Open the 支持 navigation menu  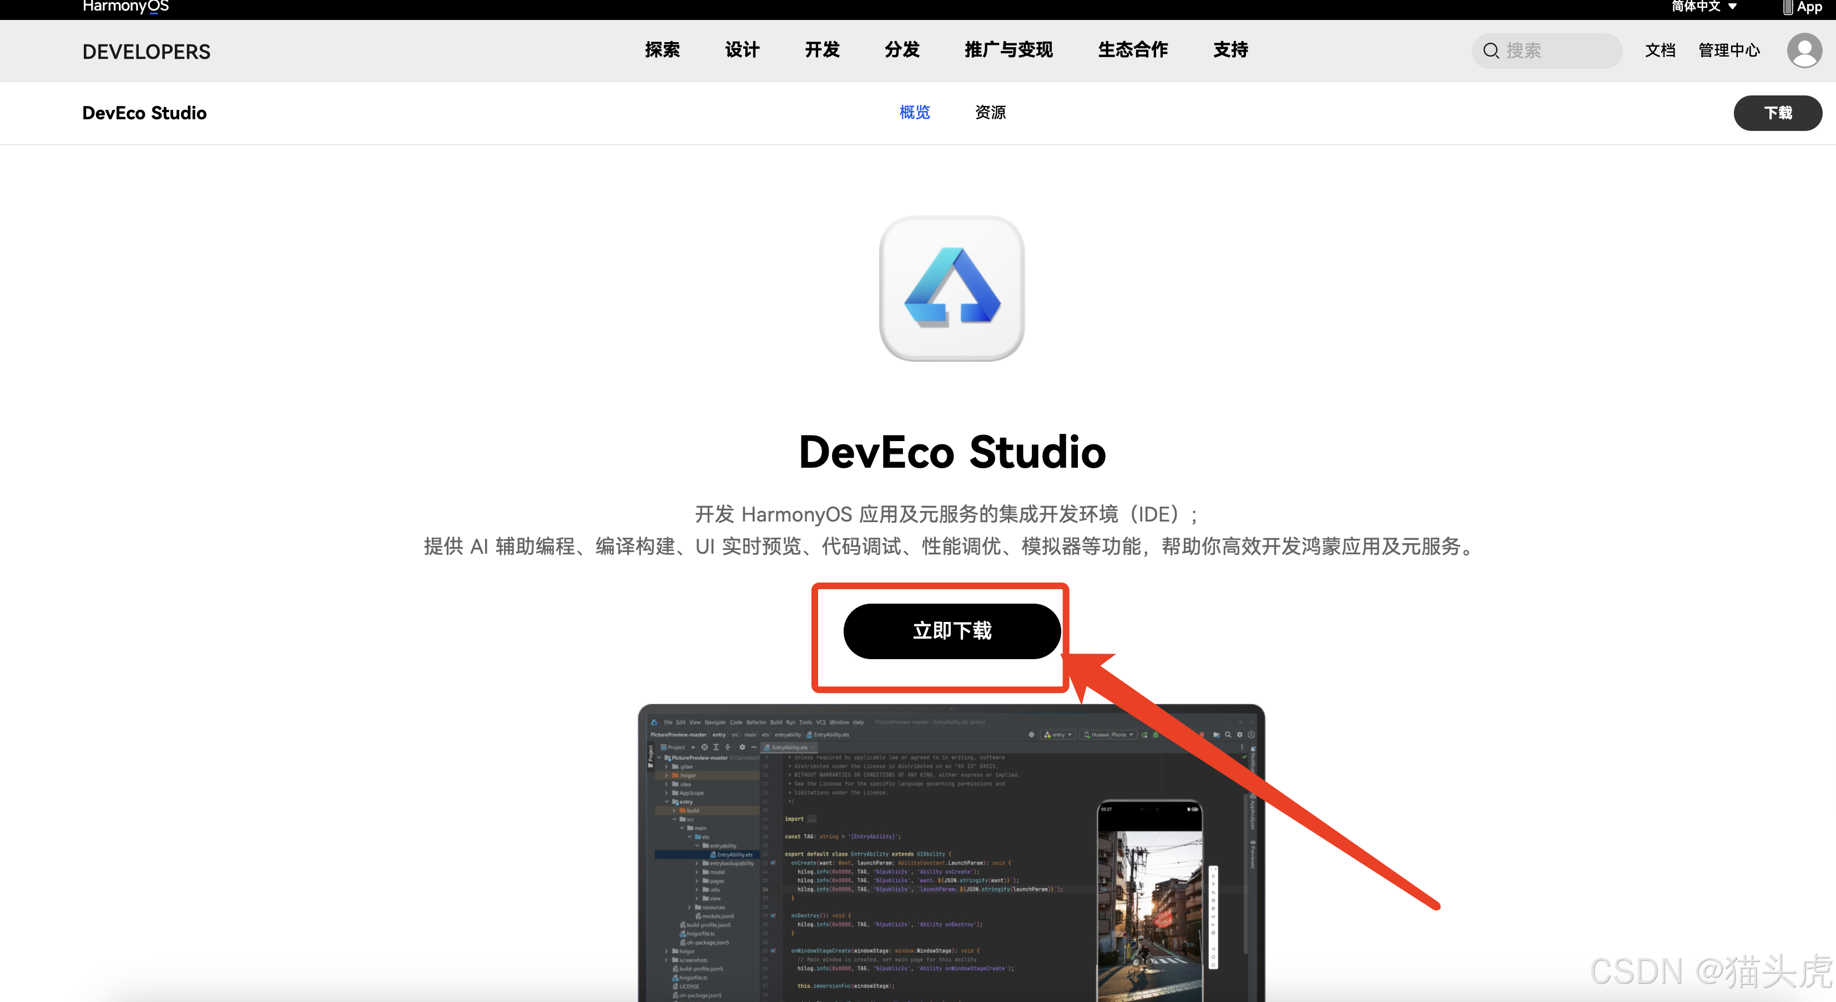(1230, 50)
